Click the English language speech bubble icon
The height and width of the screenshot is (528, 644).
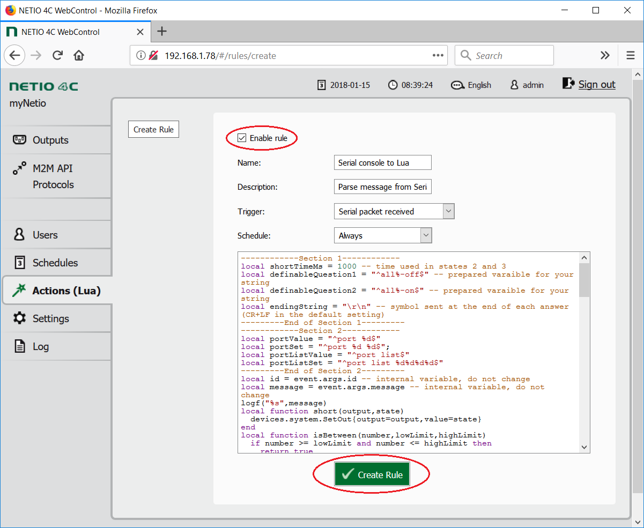tap(457, 85)
